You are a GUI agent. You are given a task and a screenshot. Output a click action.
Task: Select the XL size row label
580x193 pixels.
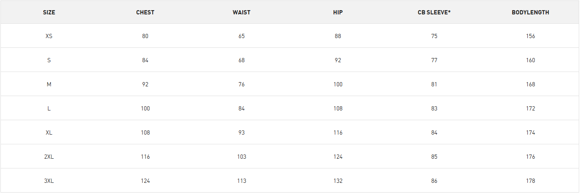(x=49, y=132)
